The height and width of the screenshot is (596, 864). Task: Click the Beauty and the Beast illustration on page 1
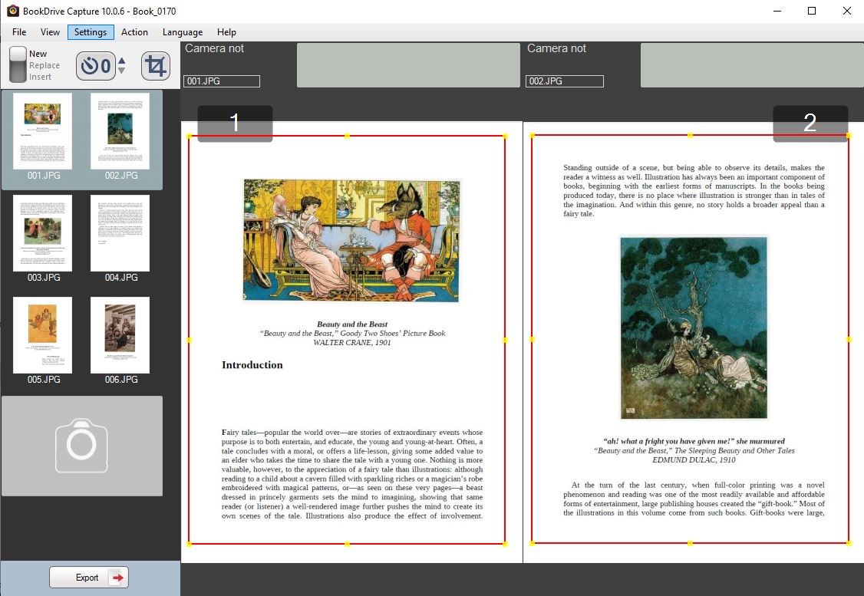[351, 239]
